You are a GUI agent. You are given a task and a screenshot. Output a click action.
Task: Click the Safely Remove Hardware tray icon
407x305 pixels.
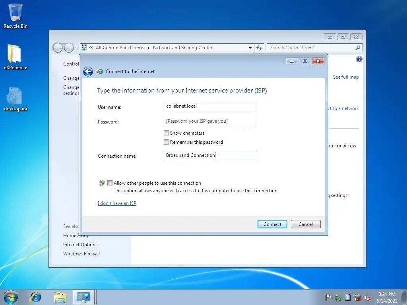click(347, 297)
